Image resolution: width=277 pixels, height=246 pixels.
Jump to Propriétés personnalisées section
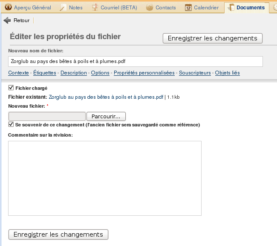tap(144, 73)
